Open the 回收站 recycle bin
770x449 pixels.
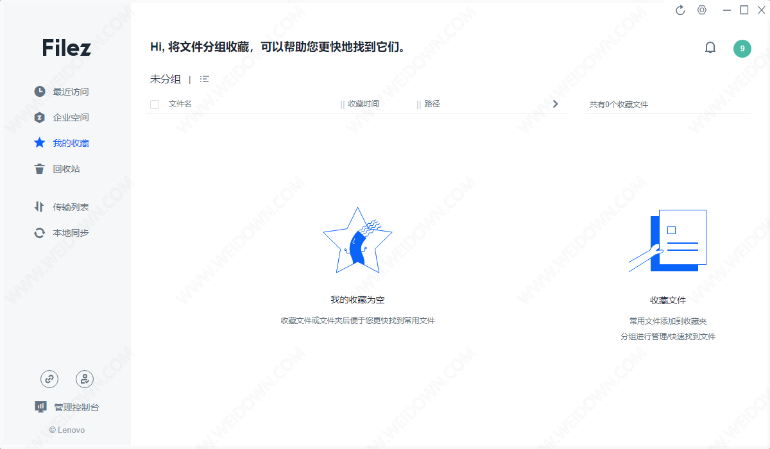pos(66,169)
